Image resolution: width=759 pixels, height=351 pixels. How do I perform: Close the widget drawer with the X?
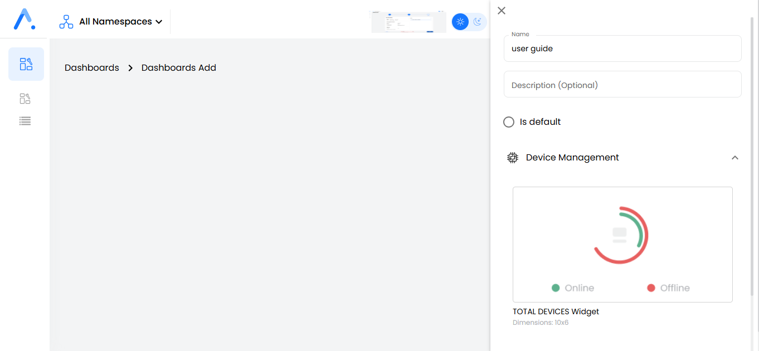[501, 11]
